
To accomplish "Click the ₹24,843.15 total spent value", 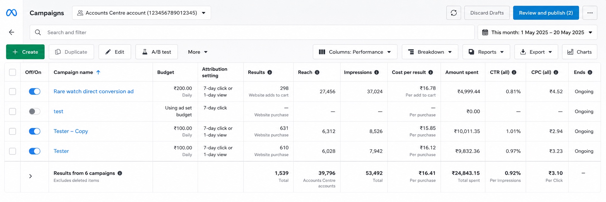I will coord(466,173).
